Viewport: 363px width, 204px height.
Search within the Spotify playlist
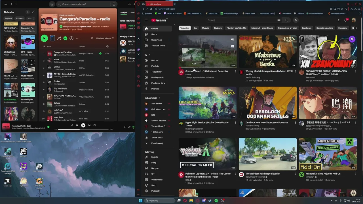click(92, 38)
